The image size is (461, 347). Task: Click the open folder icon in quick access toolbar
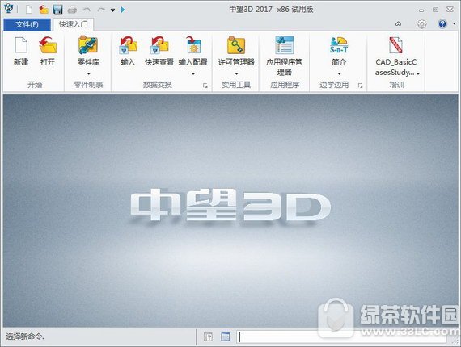tap(44, 10)
